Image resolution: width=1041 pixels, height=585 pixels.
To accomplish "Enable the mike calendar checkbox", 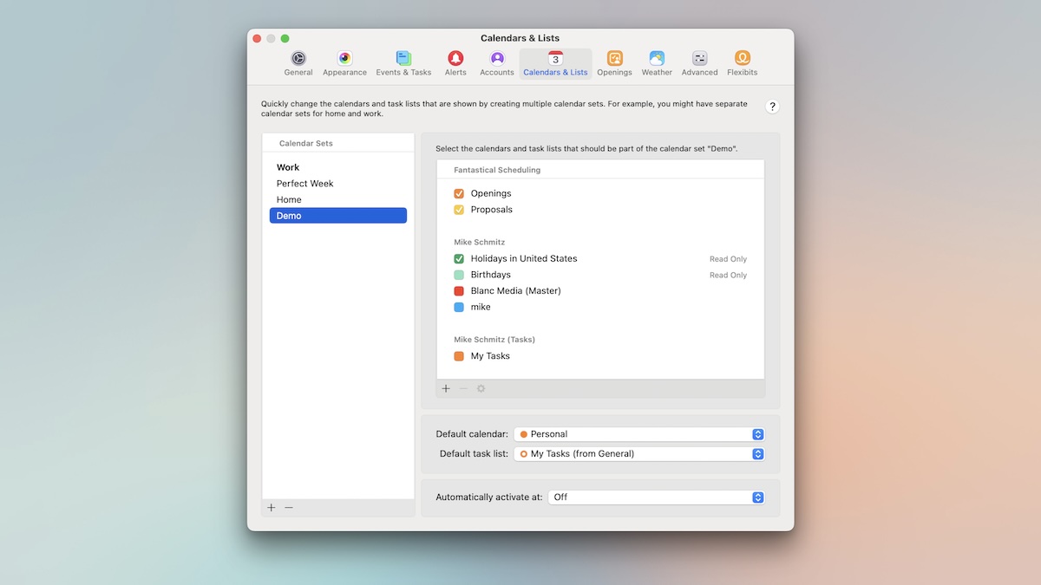I will [x=459, y=307].
